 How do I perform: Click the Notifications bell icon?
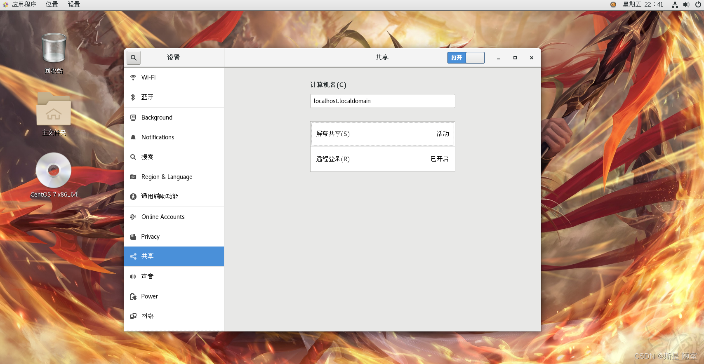pos(133,137)
